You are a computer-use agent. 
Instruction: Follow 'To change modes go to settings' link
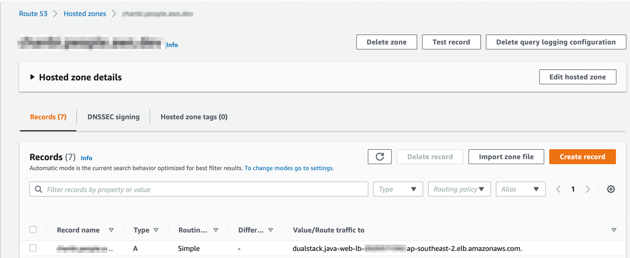click(x=289, y=168)
